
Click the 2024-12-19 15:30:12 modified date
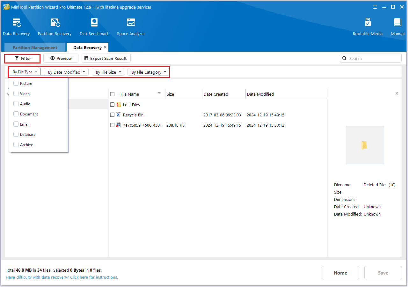pyautogui.click(x=266, y=125)
